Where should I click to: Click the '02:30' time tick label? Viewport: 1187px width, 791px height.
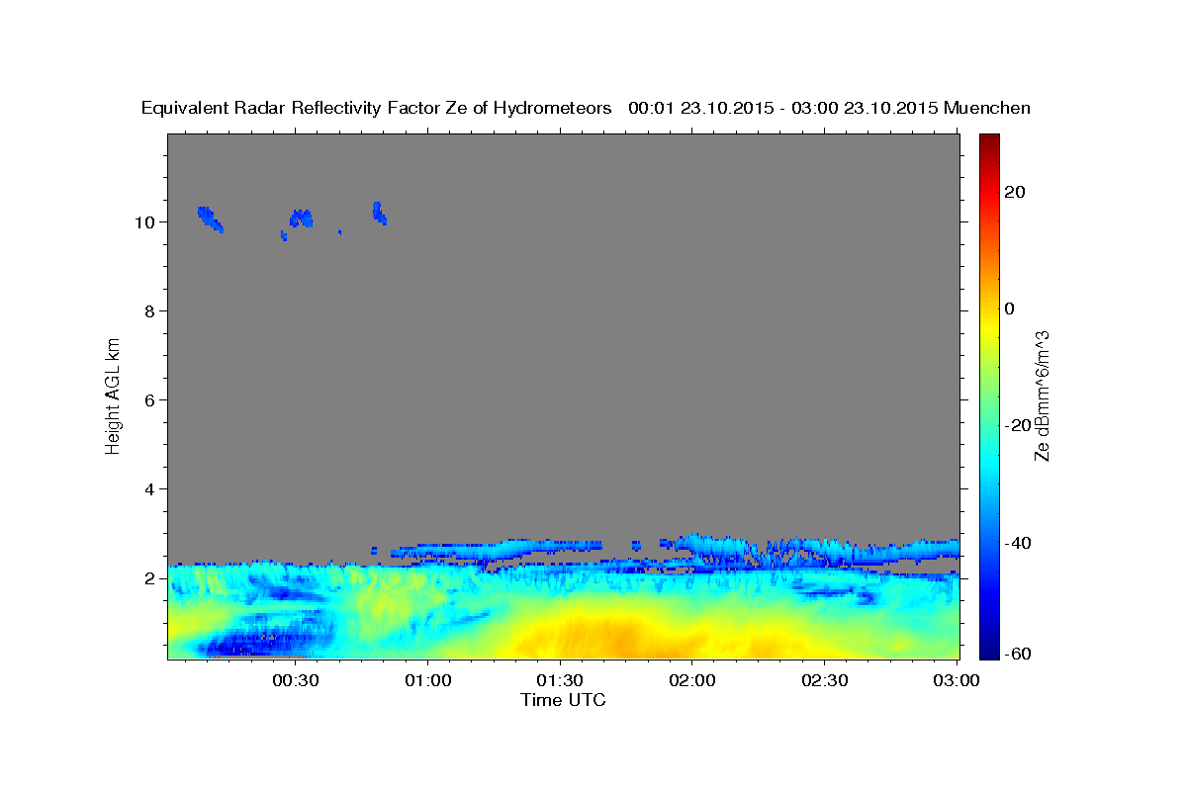click(x=824, y=680)
